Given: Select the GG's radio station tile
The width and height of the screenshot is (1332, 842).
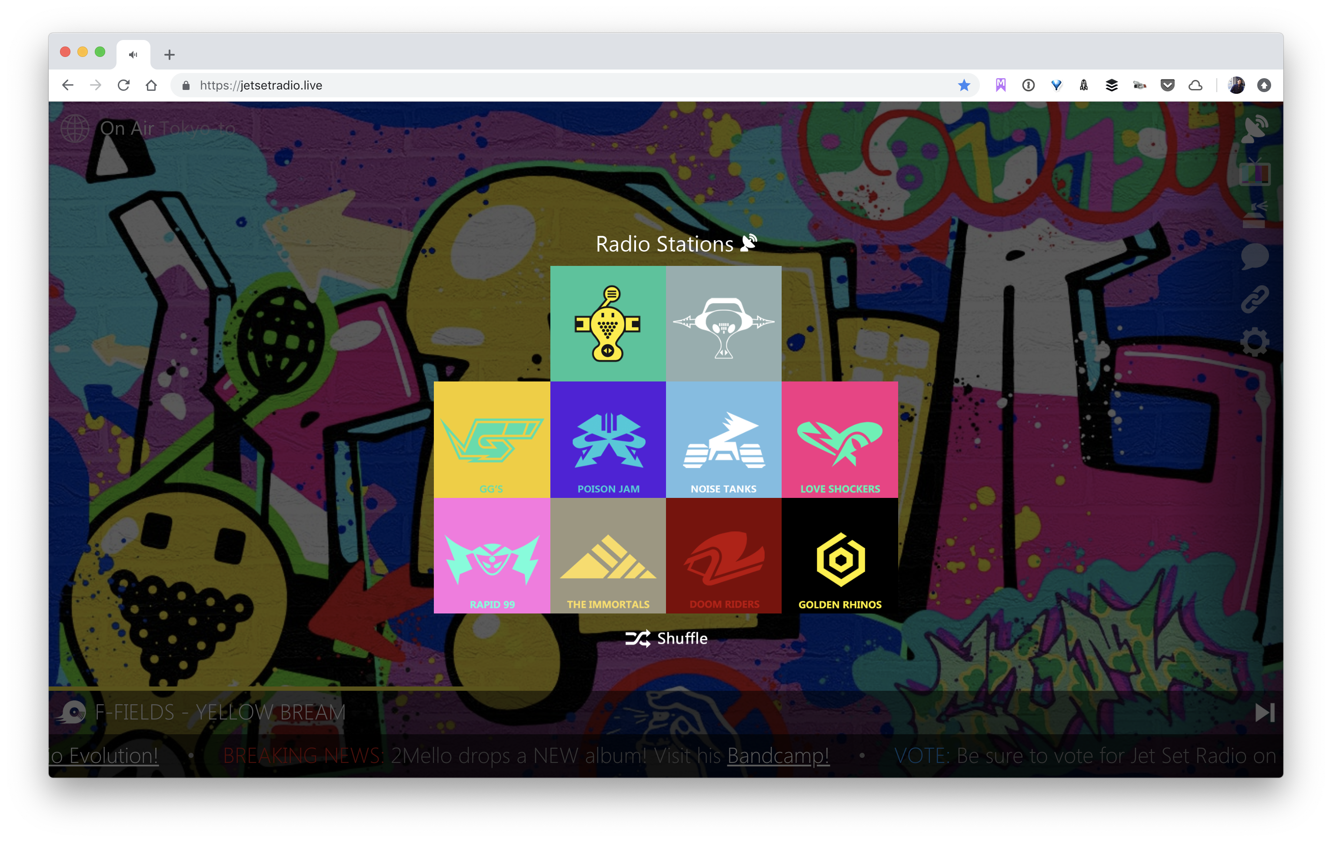Looking at the screenshot, I should tap(492, 440).
